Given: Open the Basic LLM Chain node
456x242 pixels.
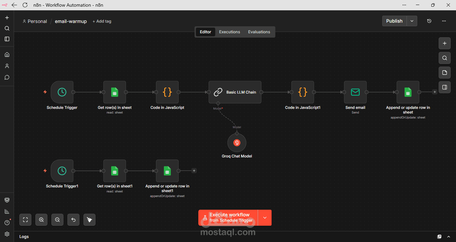Looking at the screenshot, I should coord(235,92).
